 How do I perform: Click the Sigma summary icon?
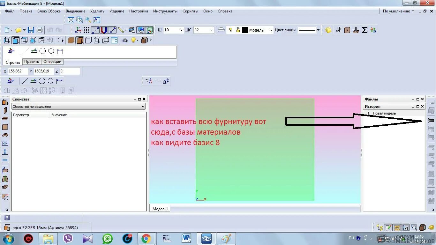click(x=365, y=30)
